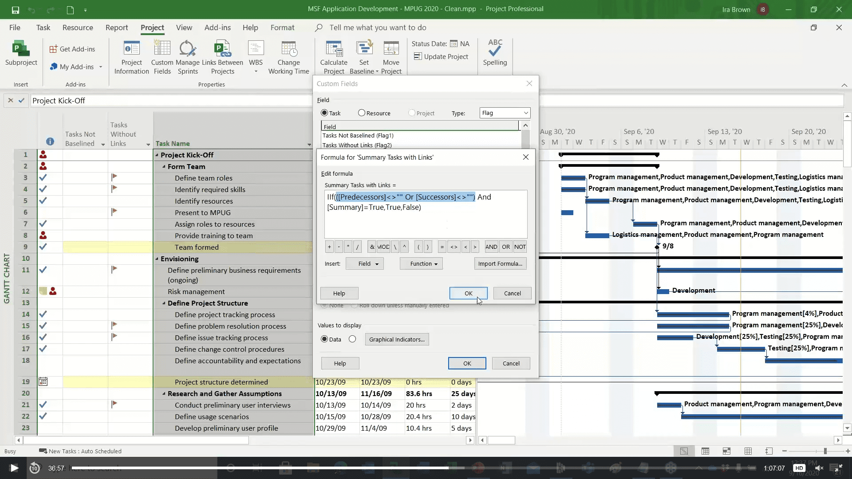Switch to the Report ribbon tab
Screen dimensions: 852x479
(x=117, y=27)
